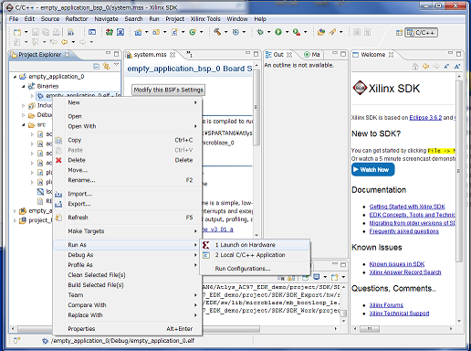Click the 'Watch Now' button

[x=373, y=170]
